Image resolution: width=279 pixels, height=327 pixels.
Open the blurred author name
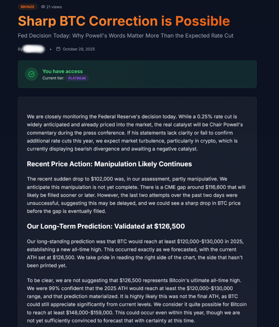[35, 49]
